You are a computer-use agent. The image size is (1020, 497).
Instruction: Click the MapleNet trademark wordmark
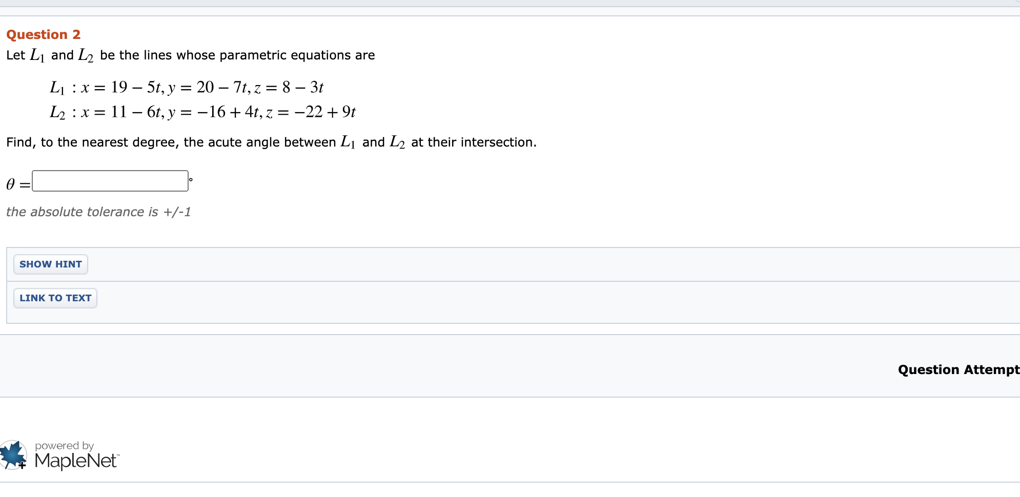(x=75, y=460)
